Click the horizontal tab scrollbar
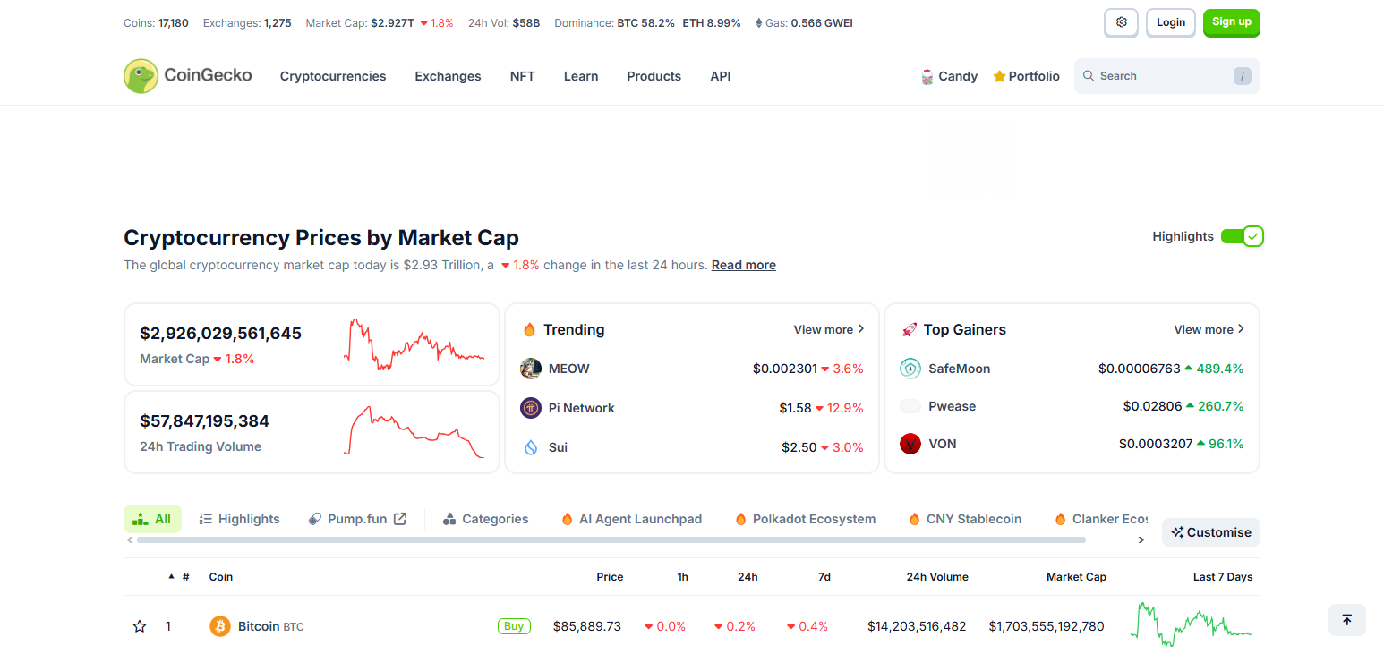Viewport: 1384px width, 654px height. point(611,539)
